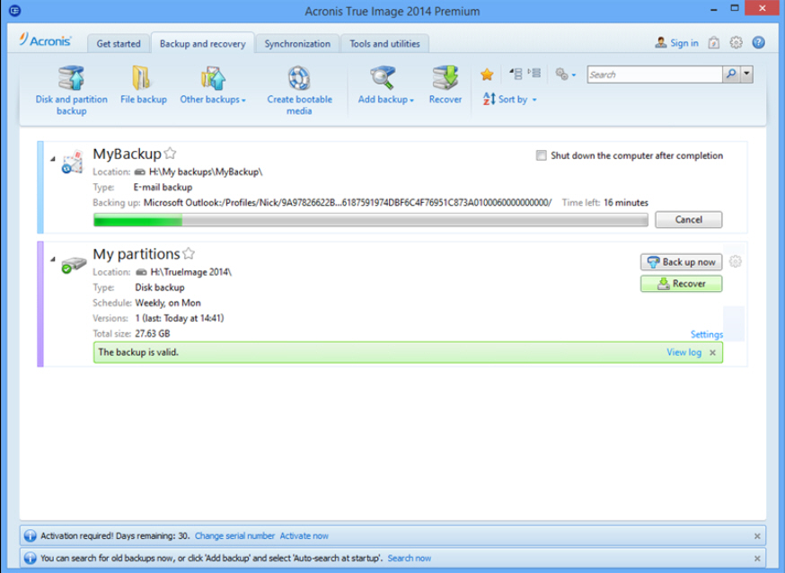Open My partitions Settings link
The width and height of the screenshot is (785, 573).
[x=706, y=334]
